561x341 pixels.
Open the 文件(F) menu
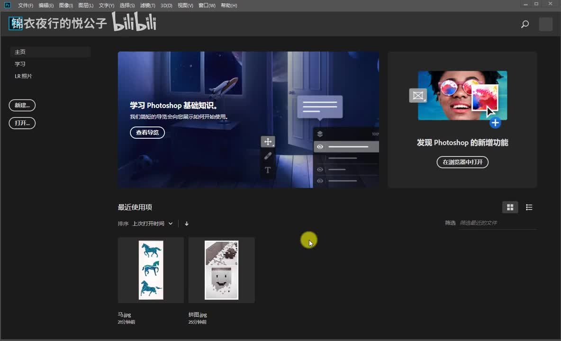tap(26, 5)
